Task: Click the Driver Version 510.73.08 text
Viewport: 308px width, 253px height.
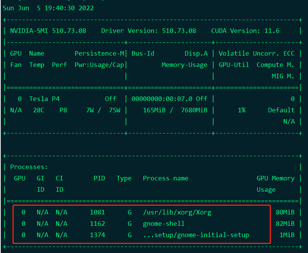Action: coord(149,31)
